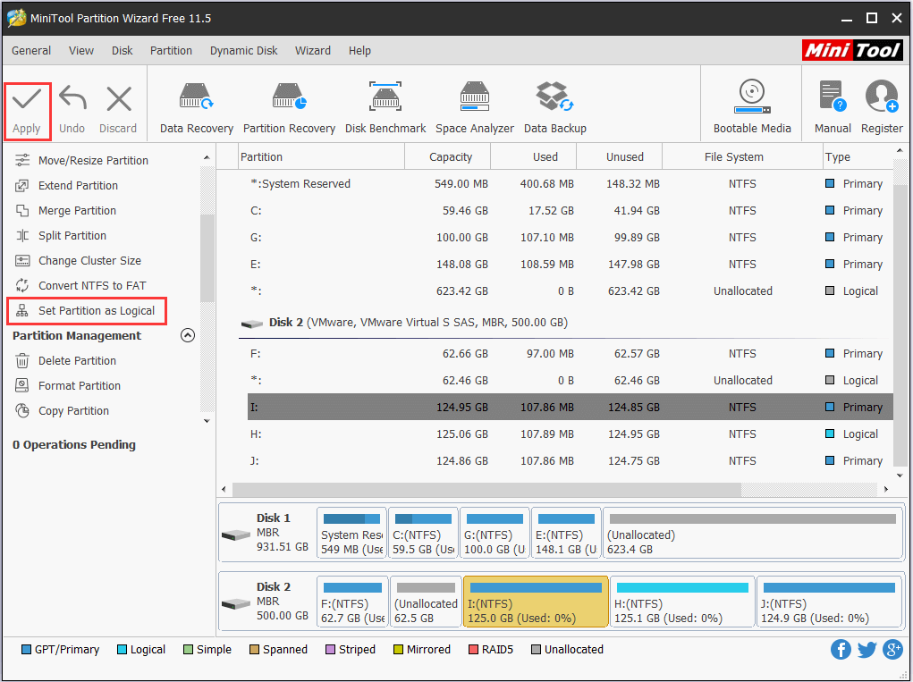Viewport: 913px width, 682px height.
Task: Launch Data Backup
Action: coord(555,108)
